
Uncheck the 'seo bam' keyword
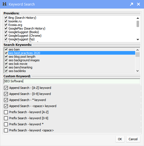tap(6, 49)
